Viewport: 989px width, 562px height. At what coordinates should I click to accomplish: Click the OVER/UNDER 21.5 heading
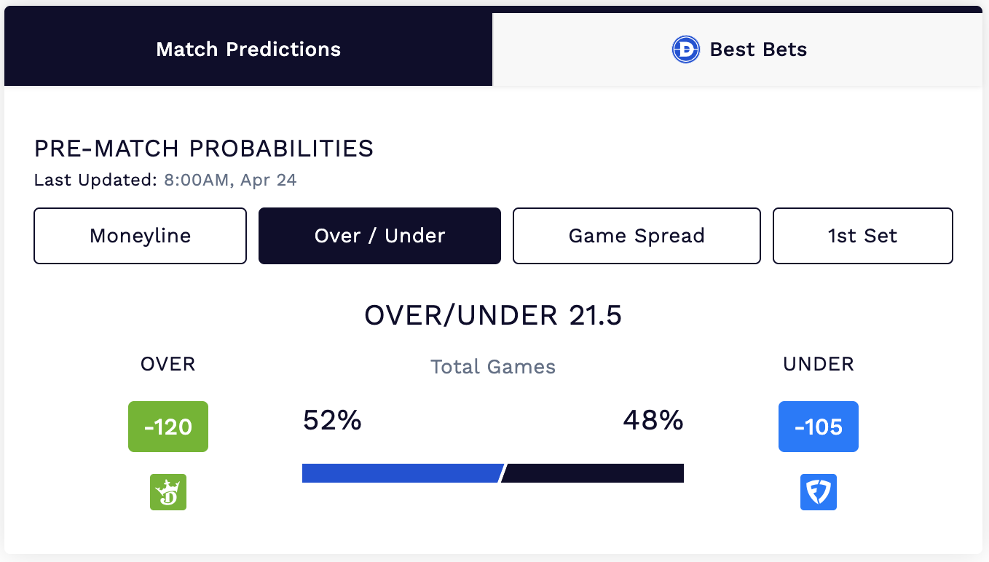pyautogui.click(x=492, y=316)
